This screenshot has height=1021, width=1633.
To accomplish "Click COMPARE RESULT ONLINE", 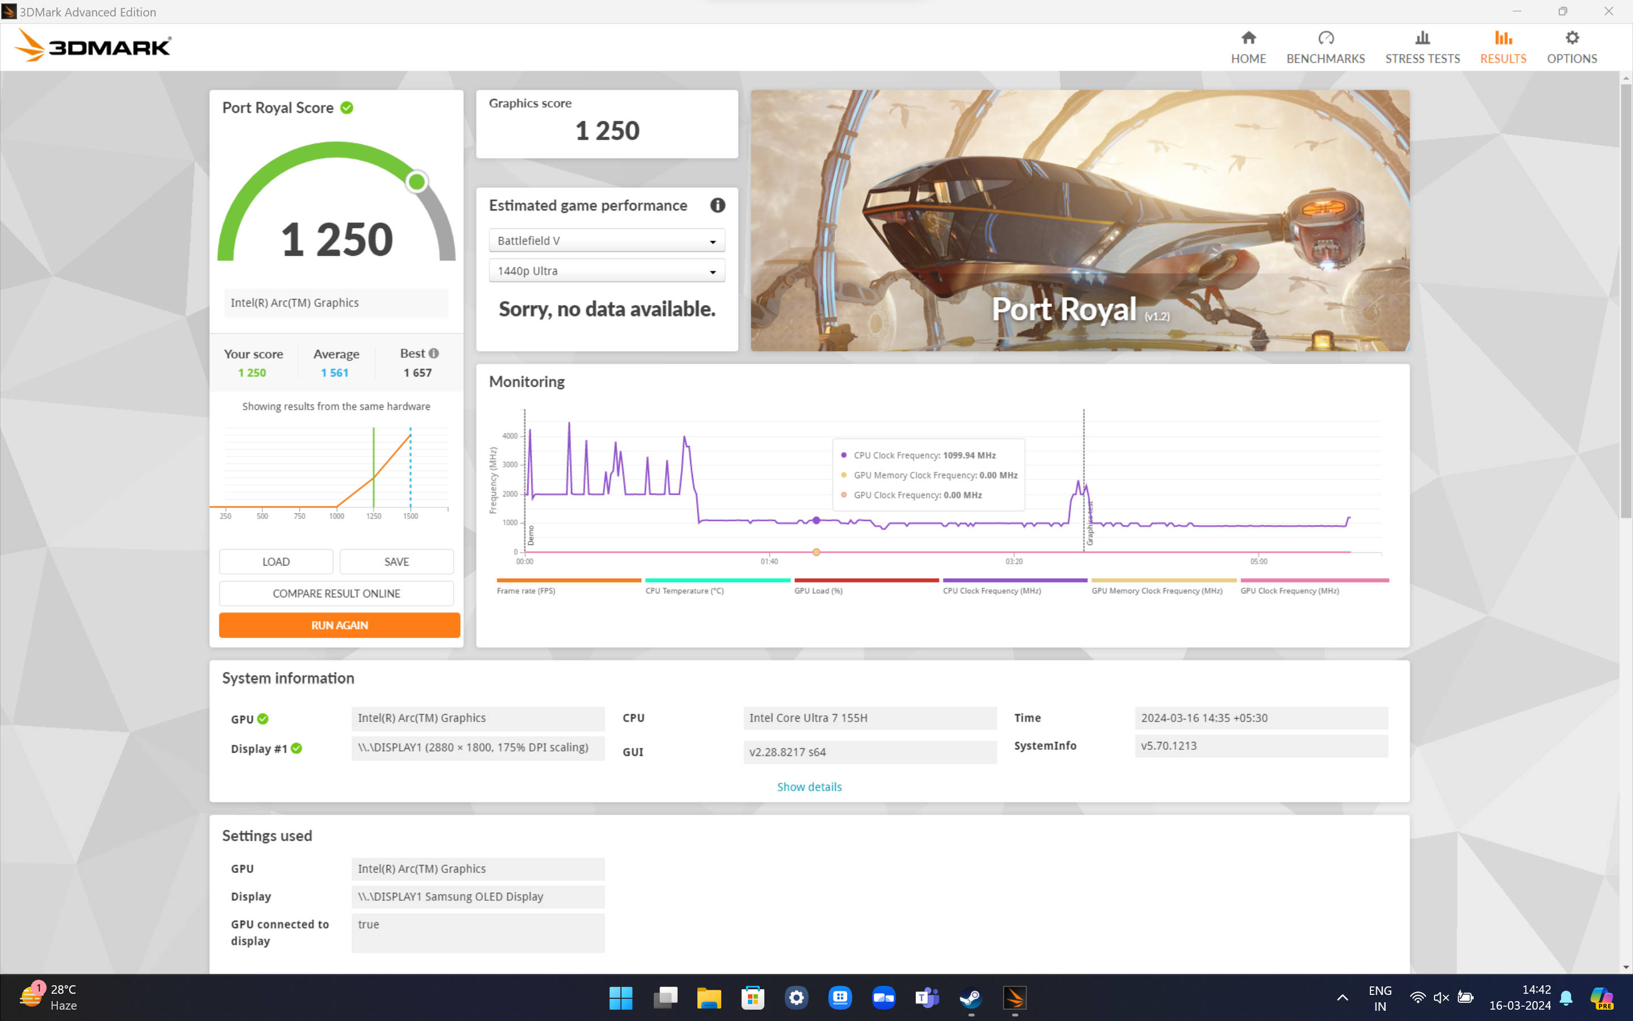I will 336,593.
